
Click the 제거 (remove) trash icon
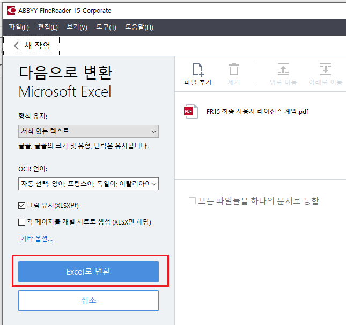(234, 70)
